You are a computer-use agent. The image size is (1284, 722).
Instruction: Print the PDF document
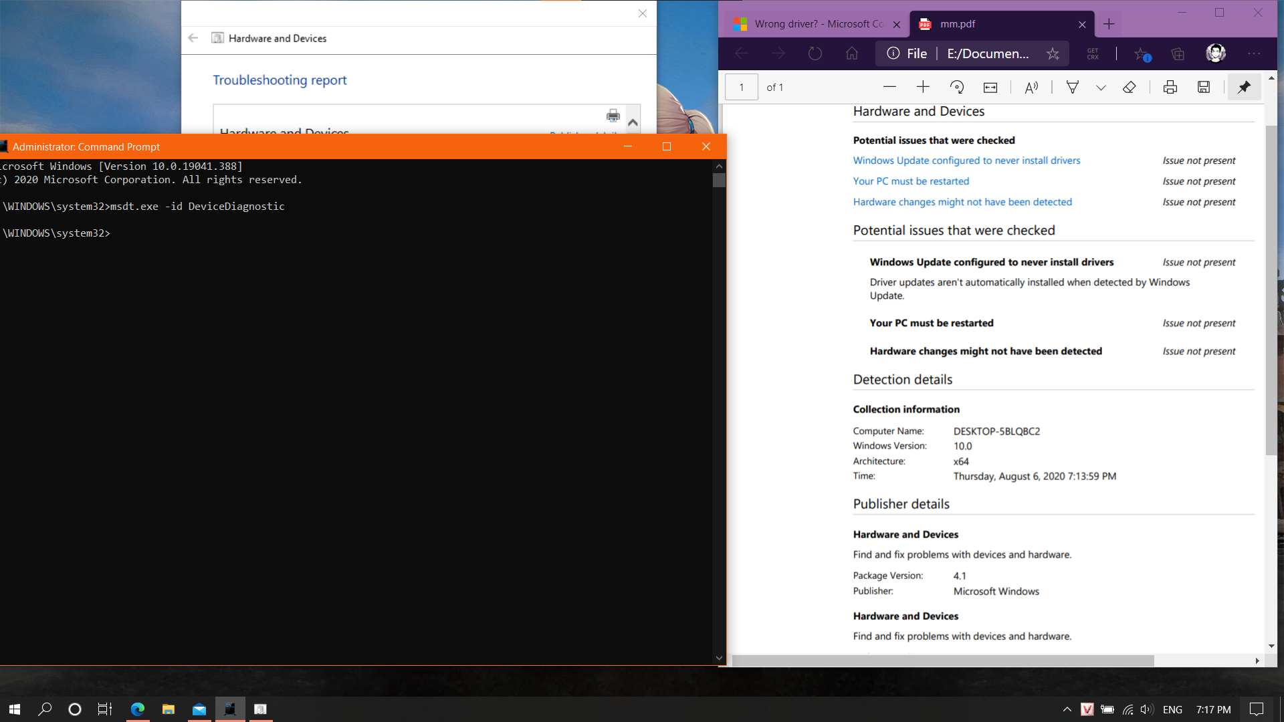pyautogui.click(x=1170, y=88)
